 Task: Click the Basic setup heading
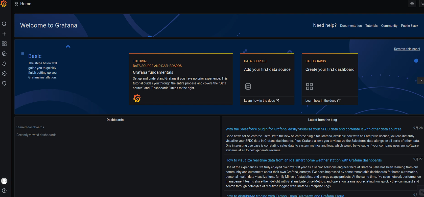35,56
